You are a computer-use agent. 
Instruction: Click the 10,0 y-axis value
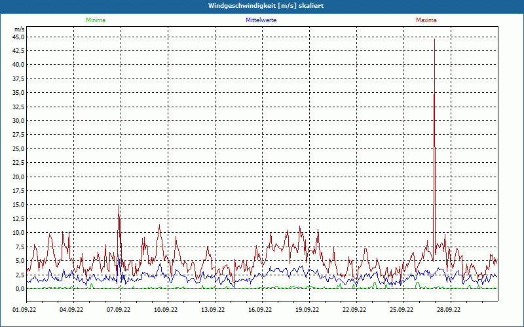point(19,233)
